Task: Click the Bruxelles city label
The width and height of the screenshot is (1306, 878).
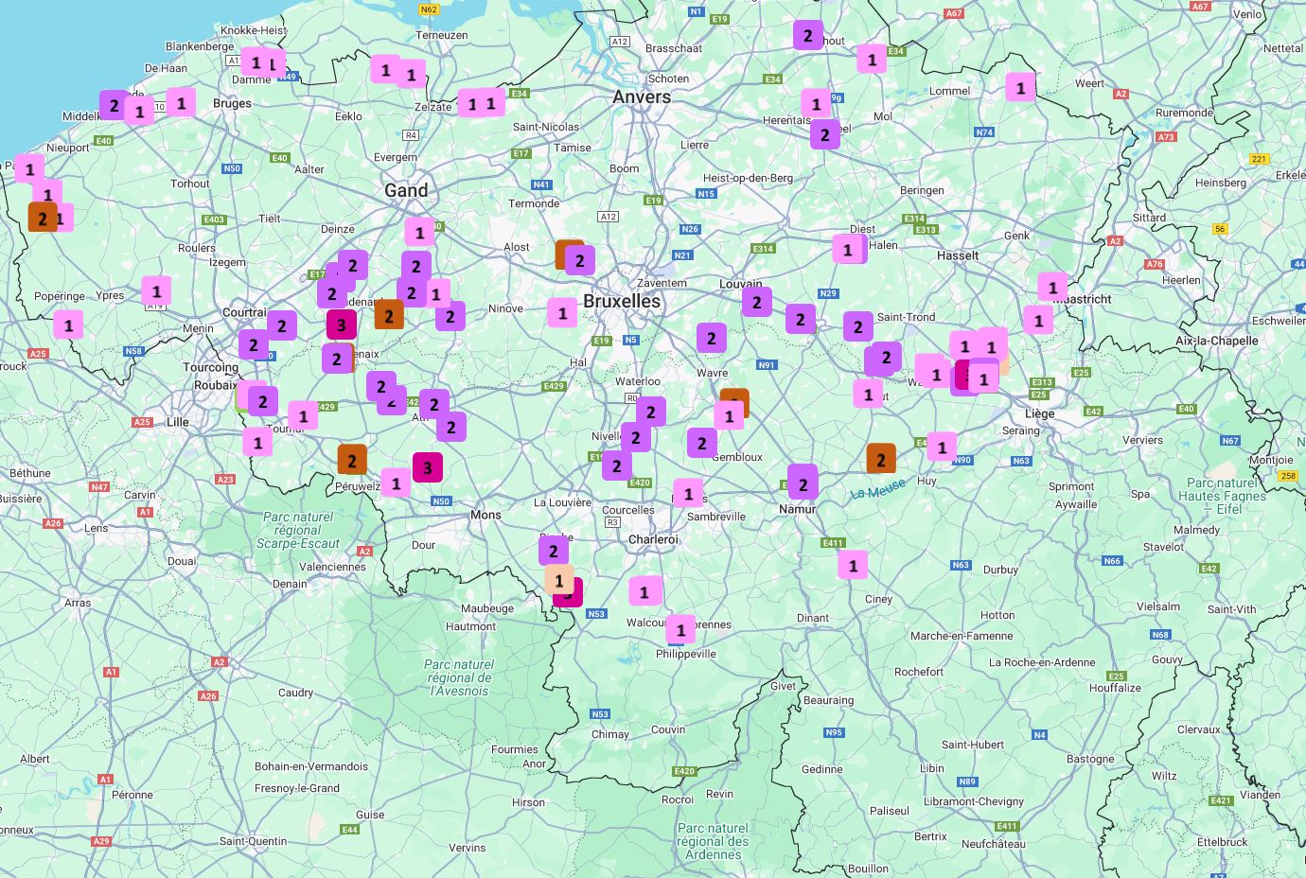Action: click(622, 301)
